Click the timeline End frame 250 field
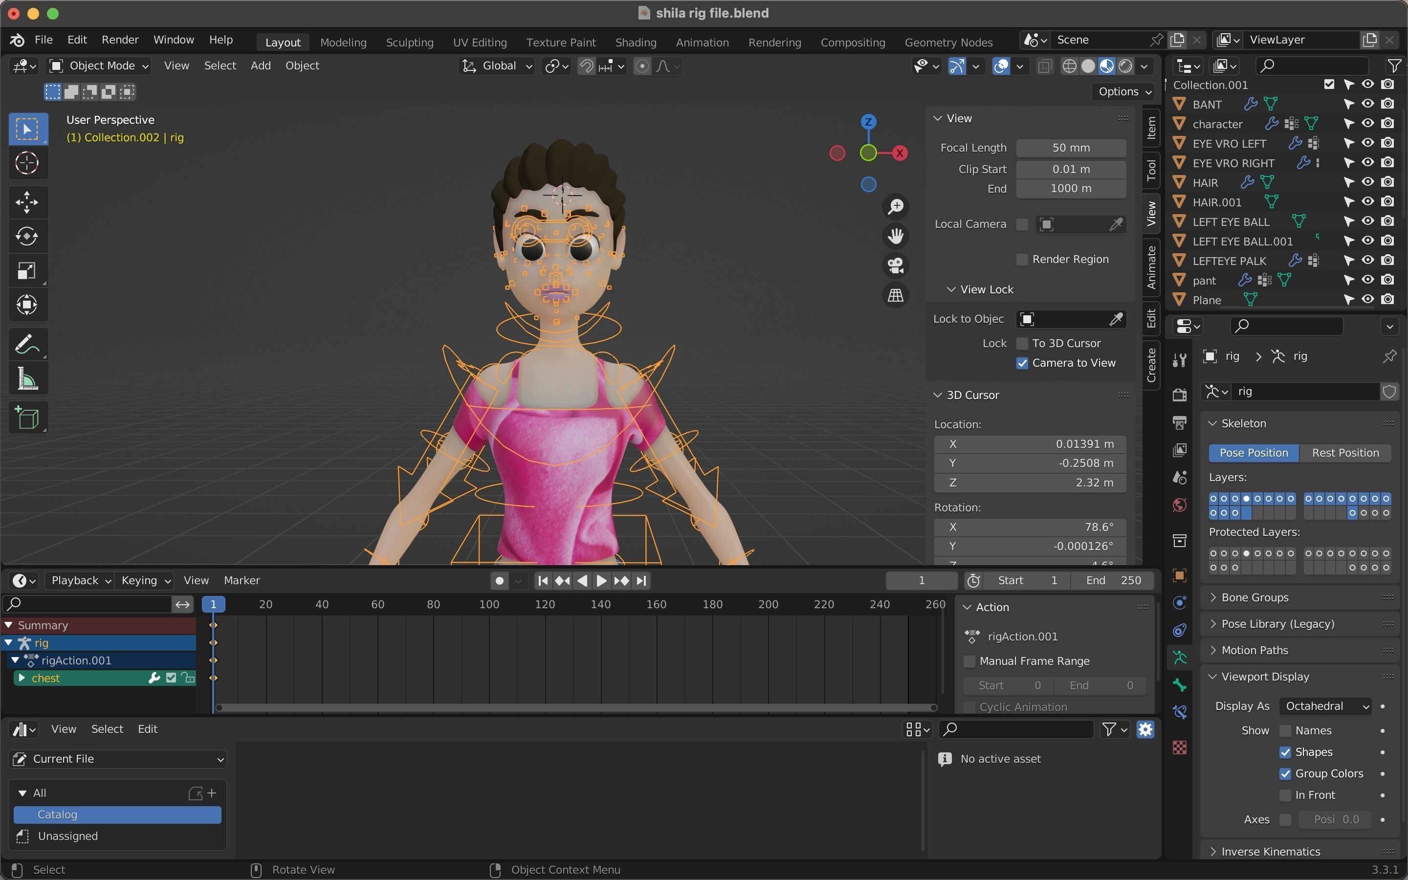 click(x=1113, y=580)
